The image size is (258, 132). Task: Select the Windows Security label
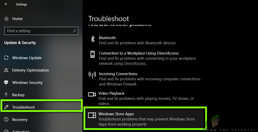coord(27,83)
